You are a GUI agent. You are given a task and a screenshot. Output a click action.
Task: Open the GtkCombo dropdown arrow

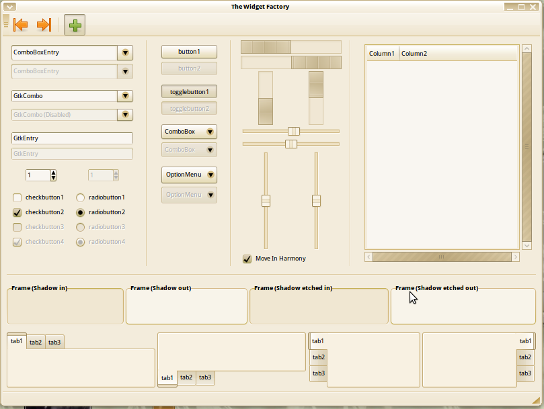(125, 96)
